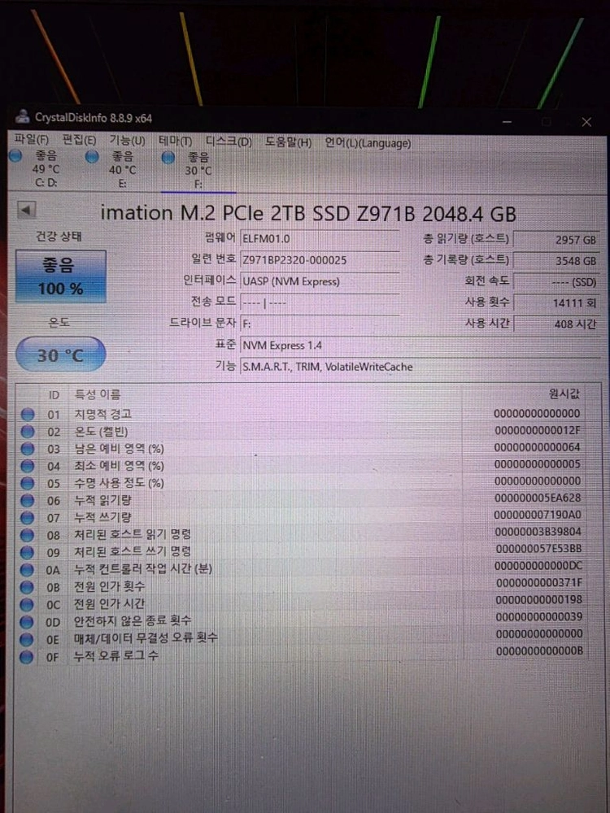Viewport: 610px width, 813px height.
Task: Minimize the CrystalDiskInfo window
Action: [x=508, y=122]
